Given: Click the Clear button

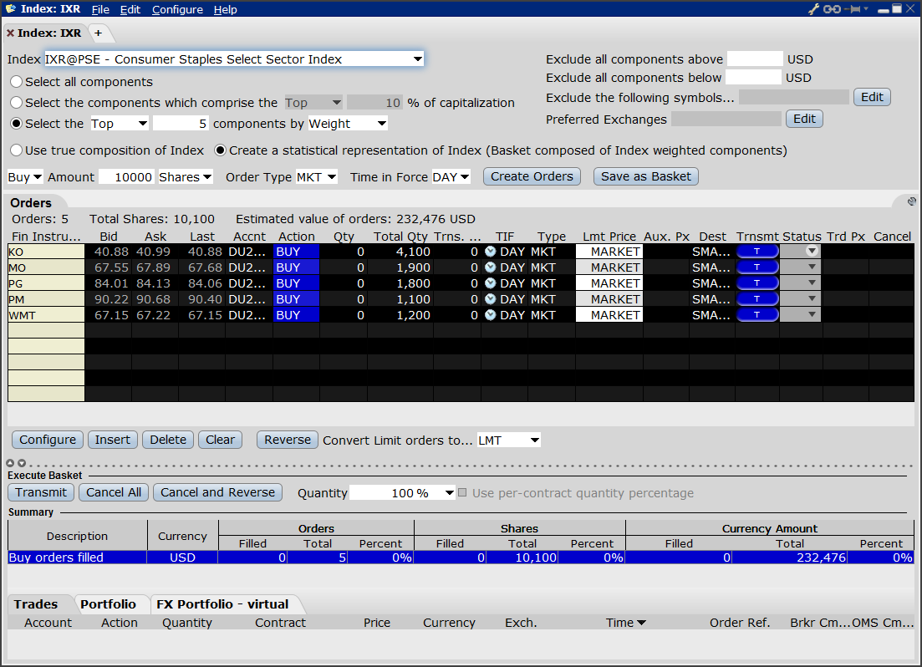Looking at the screenshot, I should pyautogui.click(x=220, y=440).
